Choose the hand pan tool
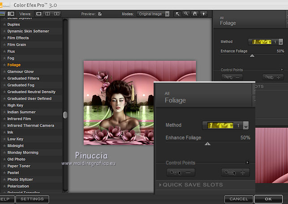 click(194, 14)
